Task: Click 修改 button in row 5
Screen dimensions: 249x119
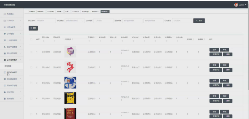Action: point(224,112)
